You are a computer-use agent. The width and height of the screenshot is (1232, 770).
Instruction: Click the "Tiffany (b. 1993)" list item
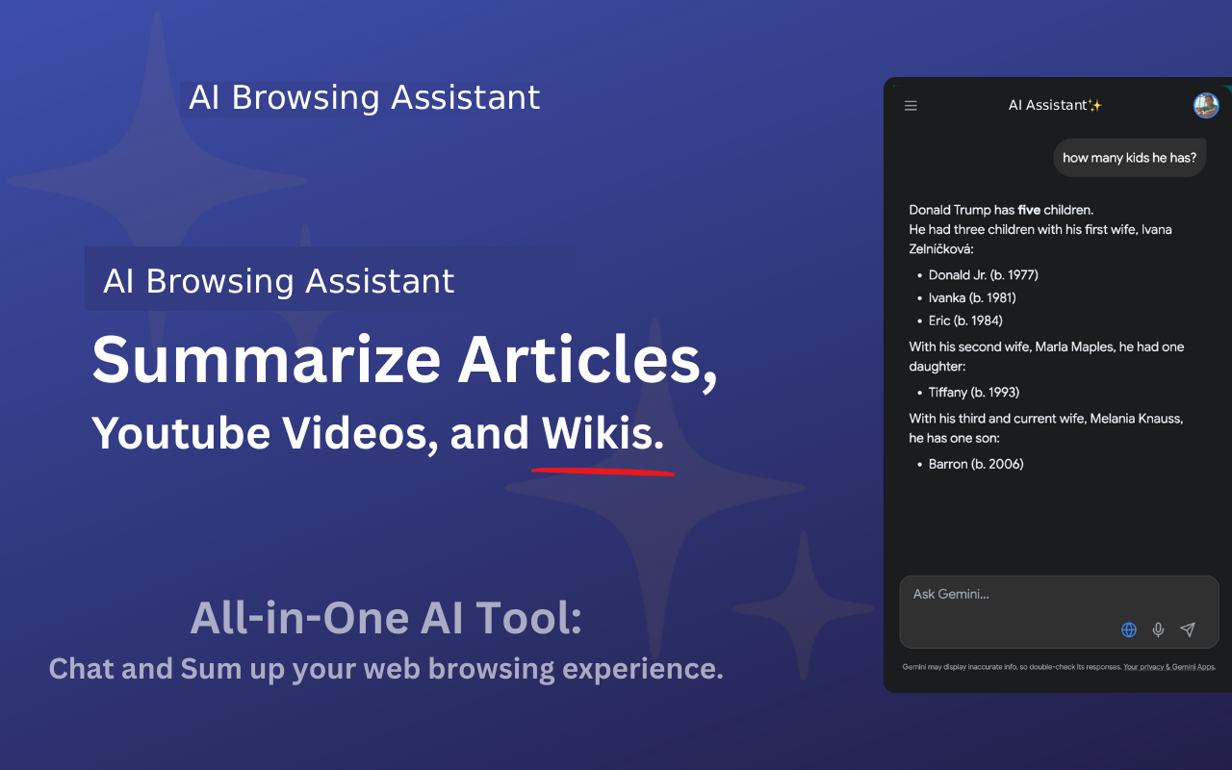974,393
